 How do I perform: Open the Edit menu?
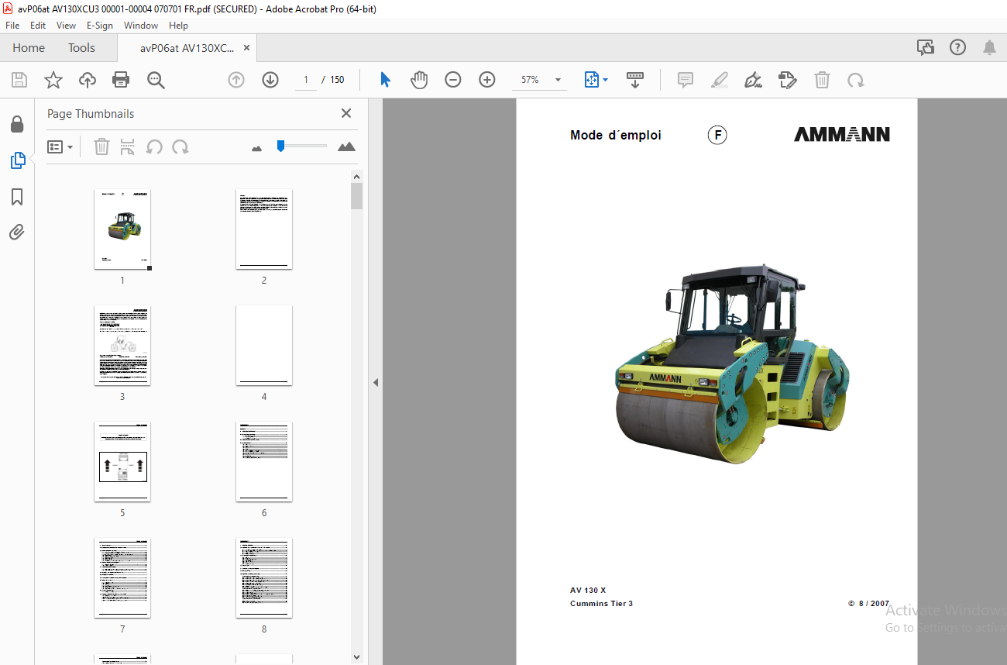pos(38,25)
